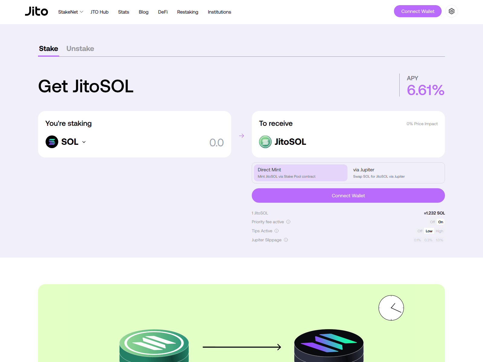Click the black SOL coin illustration
Viewport: 483px width, 362px height.
click(x=329, y=345)
